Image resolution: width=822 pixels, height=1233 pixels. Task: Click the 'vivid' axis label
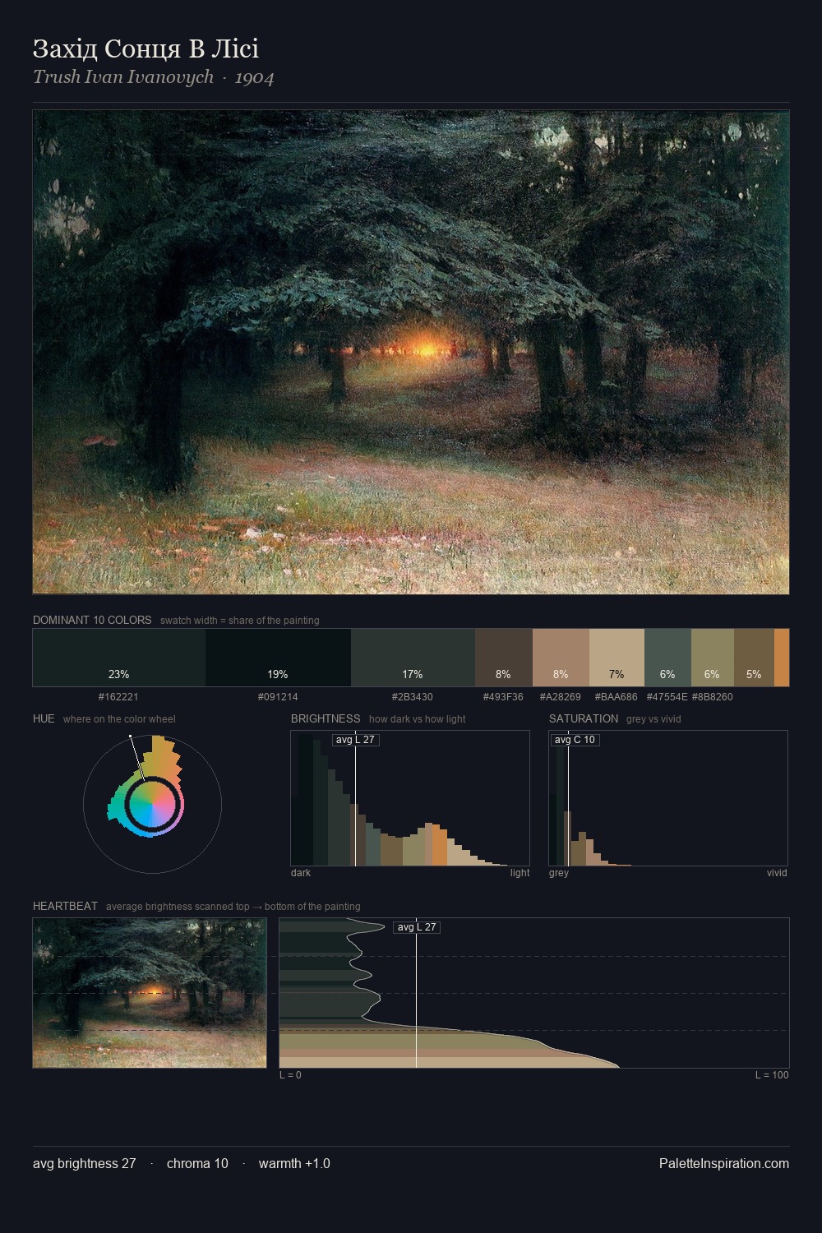[x=777, y=873]
